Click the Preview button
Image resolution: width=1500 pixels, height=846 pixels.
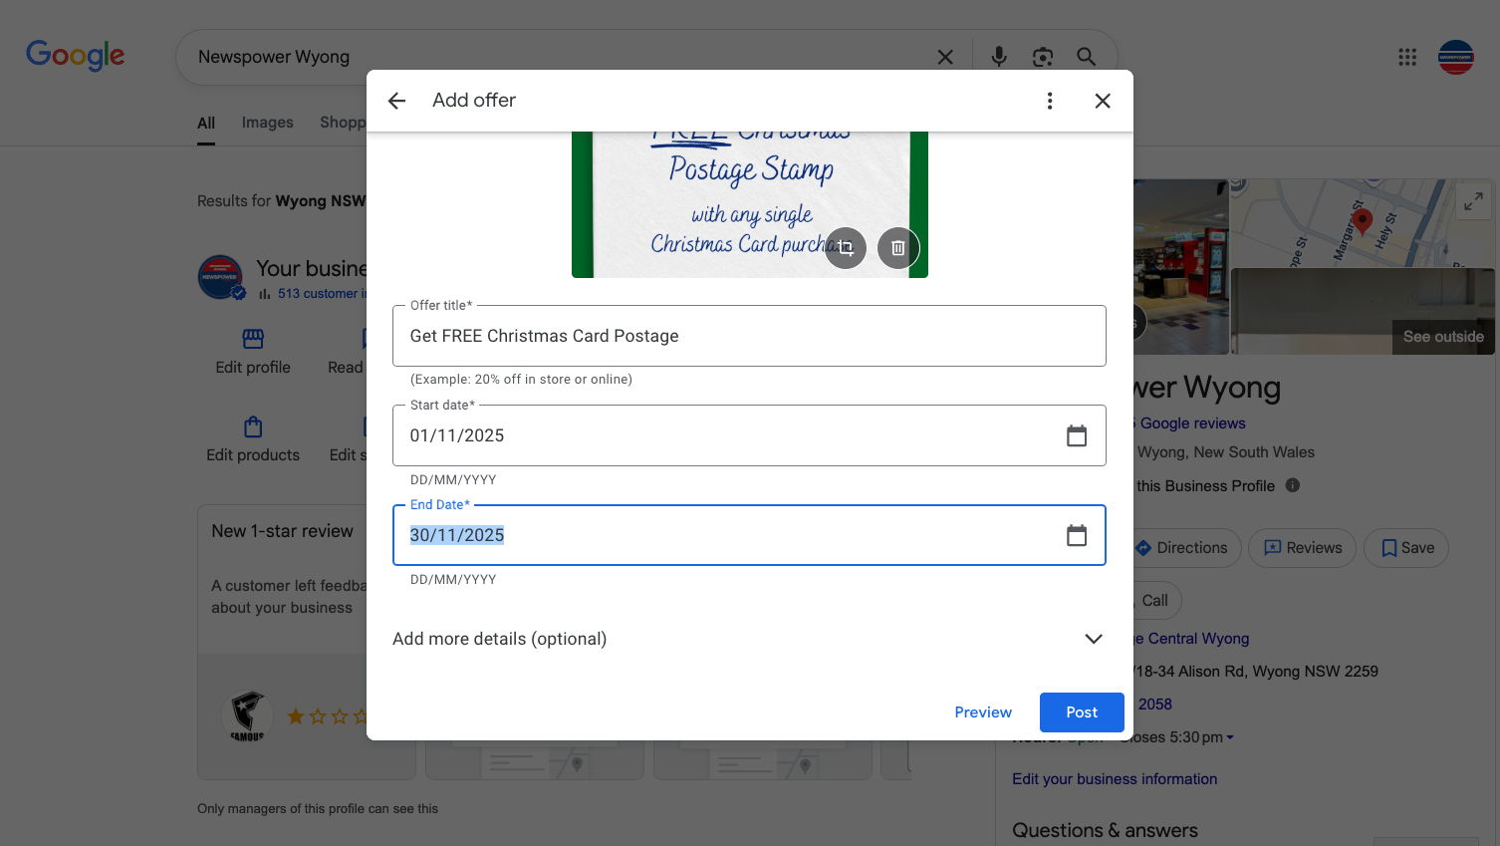pyautogui.click(x=983, y=712)
